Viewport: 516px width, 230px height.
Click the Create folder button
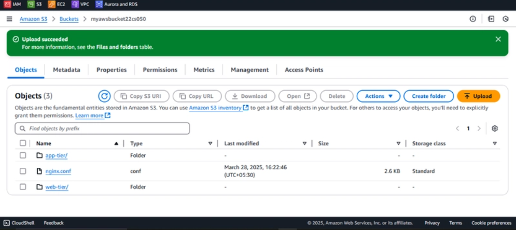(x=428, y=96)
